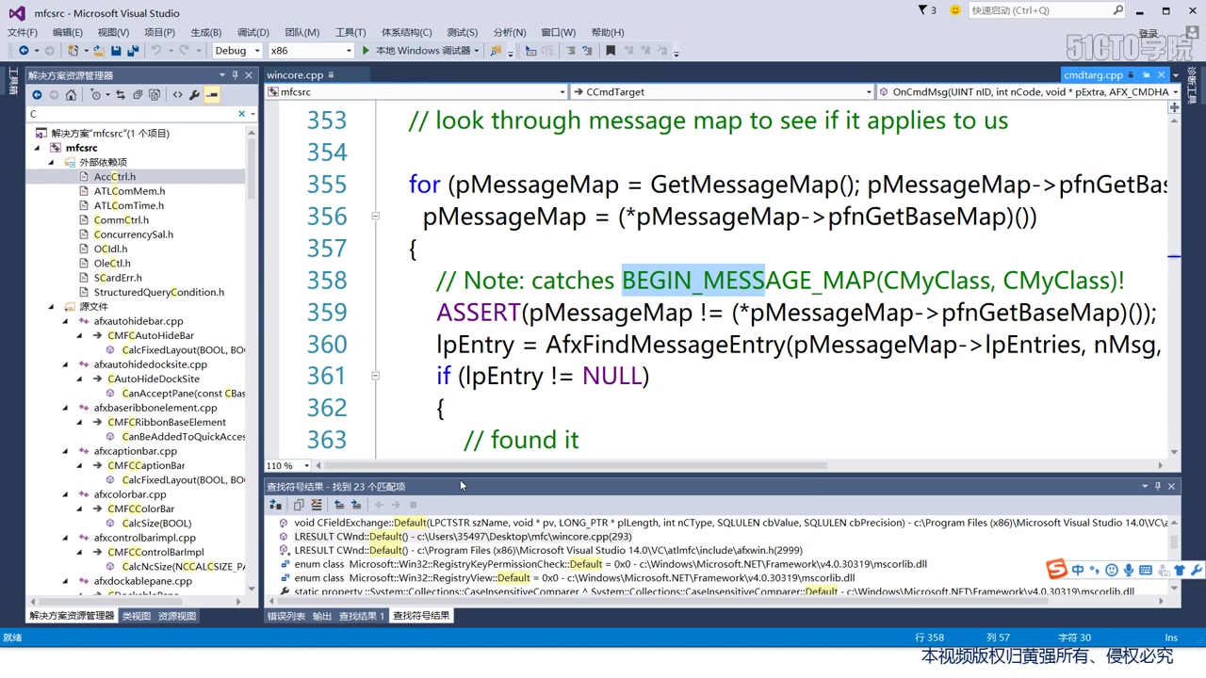
Task: Click the Sync with Active Document icon
Action: pos(120,94)
